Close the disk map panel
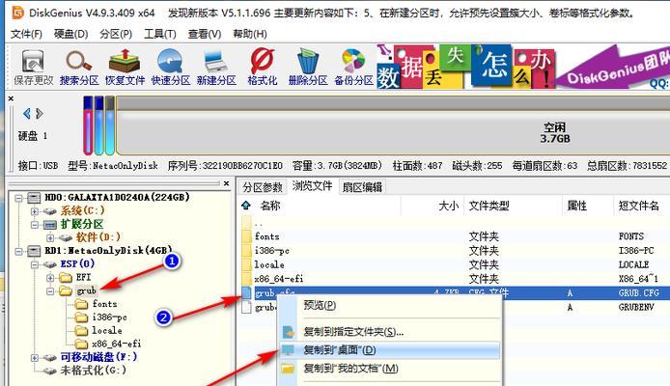670x386 pixels. [11, 98]
